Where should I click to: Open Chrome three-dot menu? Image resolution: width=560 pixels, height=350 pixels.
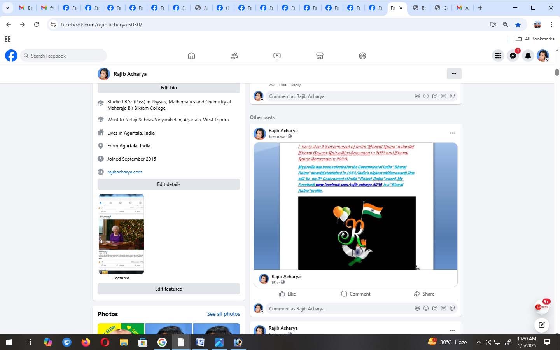click(551, 24)
